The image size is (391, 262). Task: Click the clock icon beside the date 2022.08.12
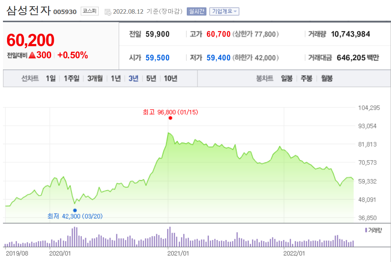tap(107, 11)
